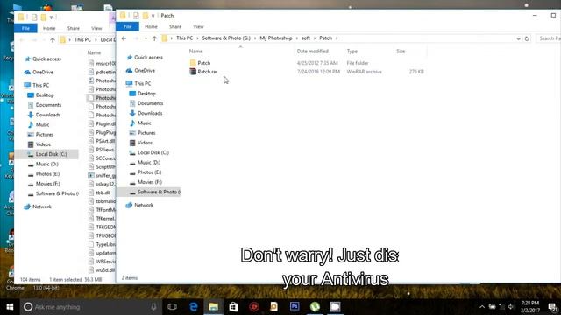
Task: Open the Windows Start menu
Action: tap(10, 307)
